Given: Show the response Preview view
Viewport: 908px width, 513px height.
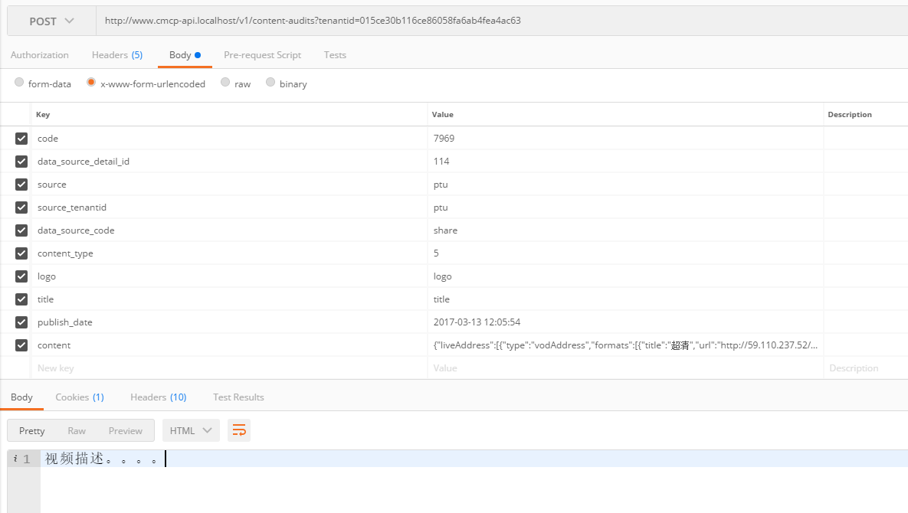Looking at the screenshot, I should [126, 430].
